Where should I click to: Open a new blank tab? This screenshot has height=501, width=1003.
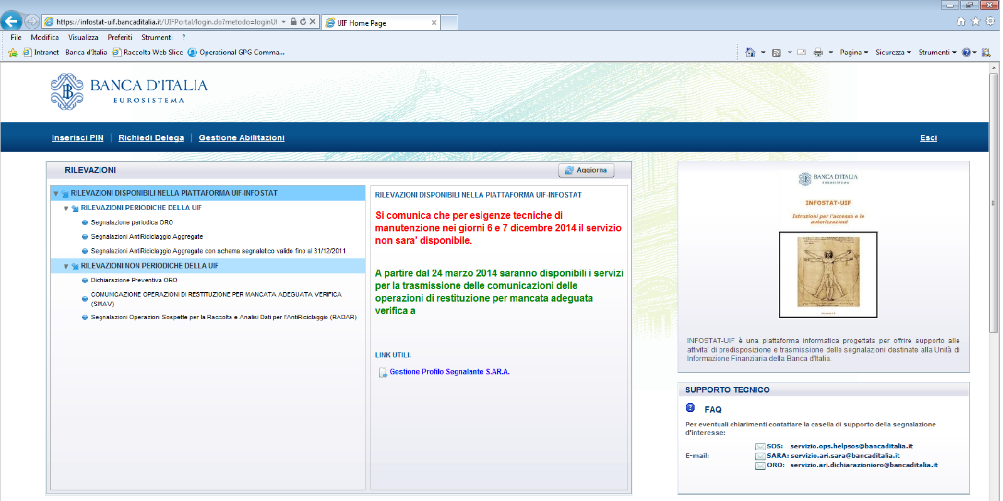[x=449, y=23]
